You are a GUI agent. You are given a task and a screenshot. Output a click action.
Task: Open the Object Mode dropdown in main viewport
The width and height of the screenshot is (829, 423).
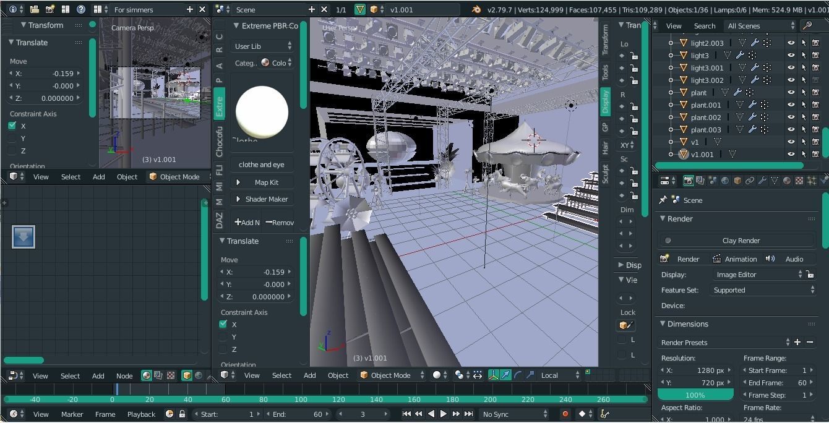(392, 375)
